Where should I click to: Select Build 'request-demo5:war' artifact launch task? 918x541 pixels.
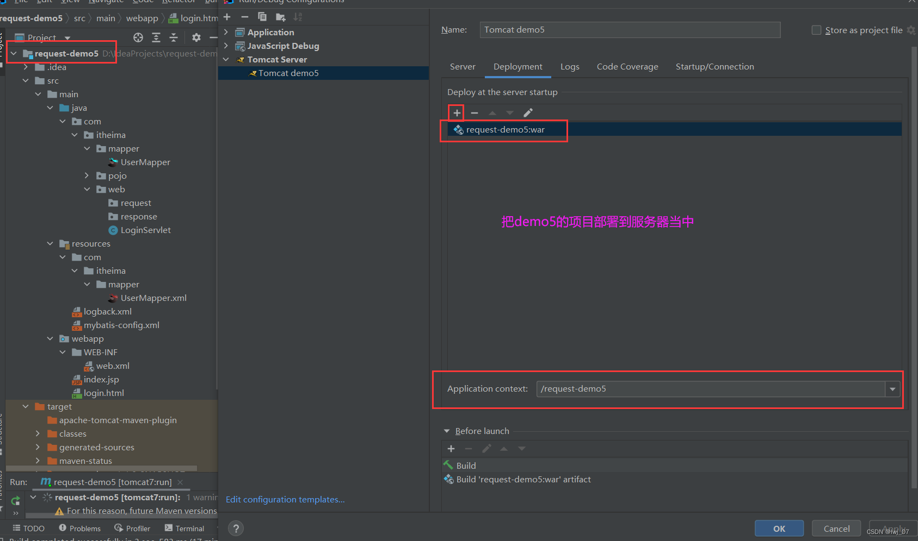click(675, 479)
